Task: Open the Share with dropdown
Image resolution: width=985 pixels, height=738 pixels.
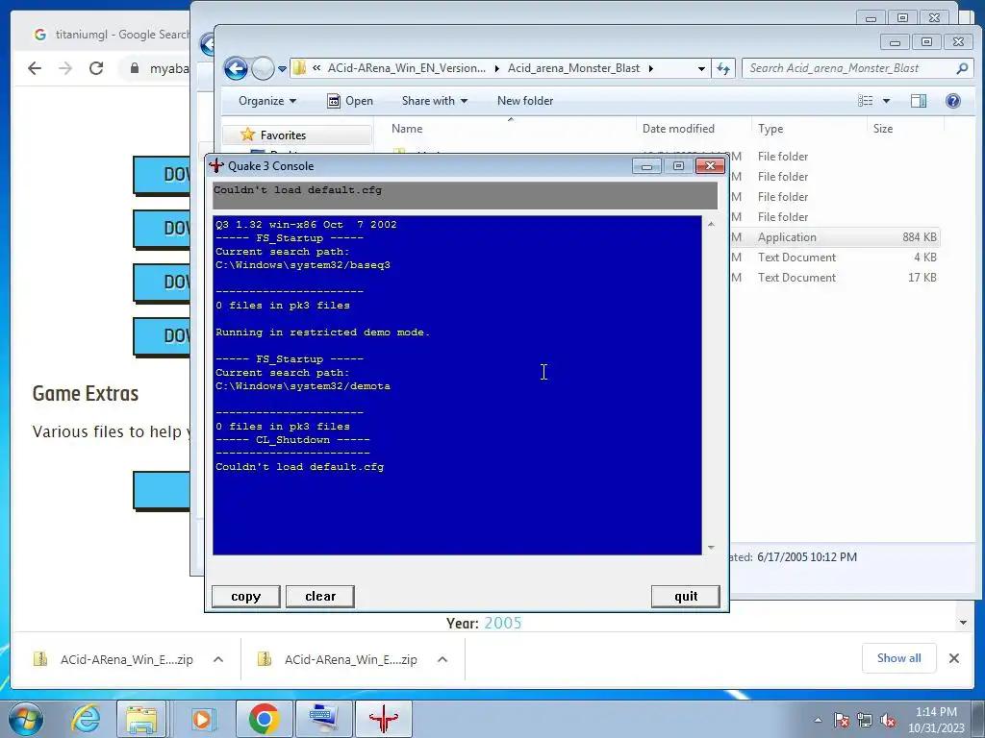Action: [435, 101]
